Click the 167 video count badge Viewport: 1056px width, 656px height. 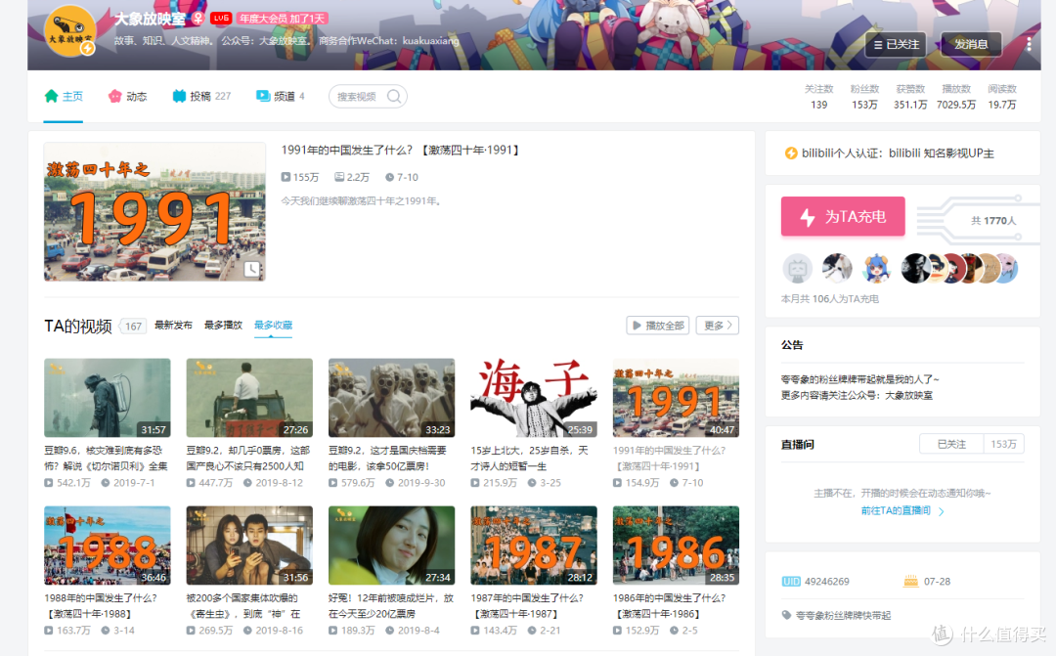[x=133, y=326]
